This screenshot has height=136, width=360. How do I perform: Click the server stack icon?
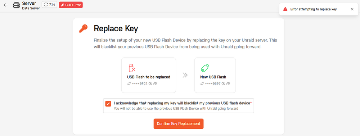click(x=17, y=5)
